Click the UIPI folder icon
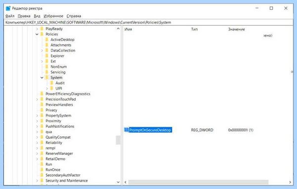 (x=51, y=88)
